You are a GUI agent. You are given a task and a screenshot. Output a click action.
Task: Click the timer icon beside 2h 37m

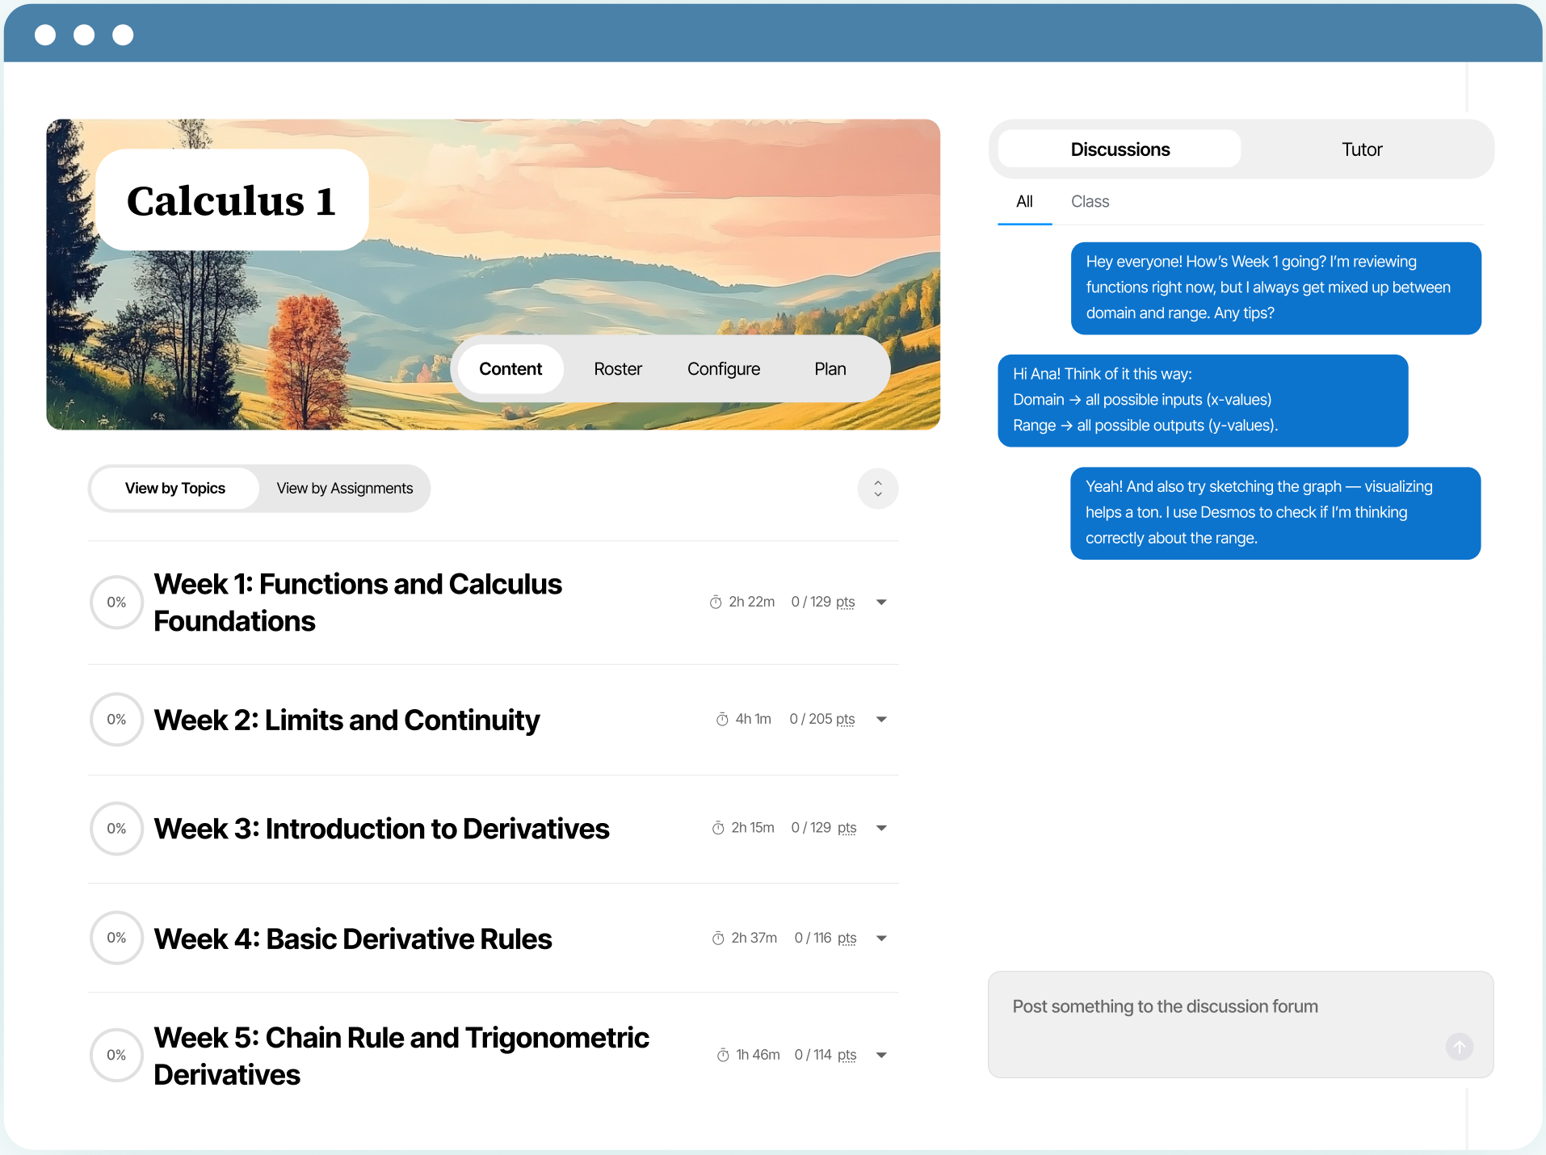(x=718, y=939)
